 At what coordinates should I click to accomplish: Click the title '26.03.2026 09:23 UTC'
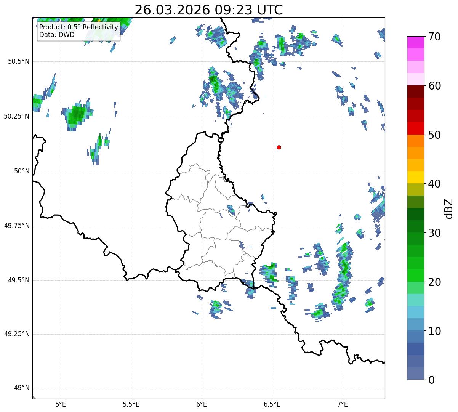tap(209, 10)
